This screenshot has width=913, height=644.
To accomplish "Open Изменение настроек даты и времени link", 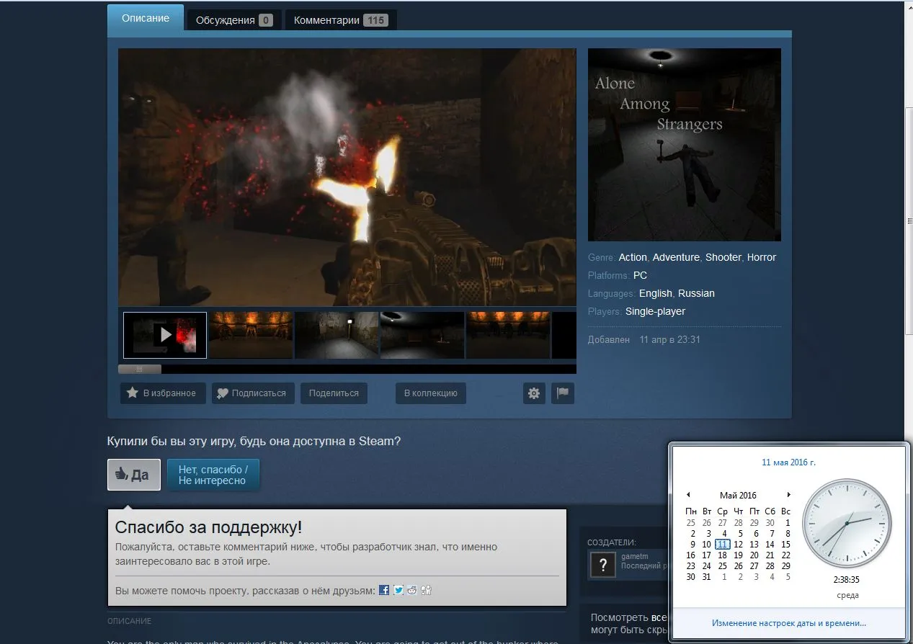I will point(789,623).
